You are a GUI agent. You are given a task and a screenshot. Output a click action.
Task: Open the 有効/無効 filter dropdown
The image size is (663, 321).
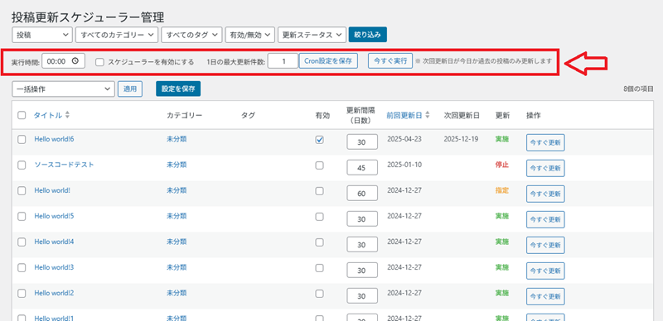click(250, 35)
